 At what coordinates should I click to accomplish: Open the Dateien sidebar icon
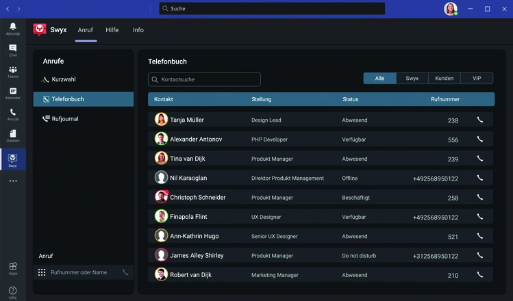(x=12, y=135)
